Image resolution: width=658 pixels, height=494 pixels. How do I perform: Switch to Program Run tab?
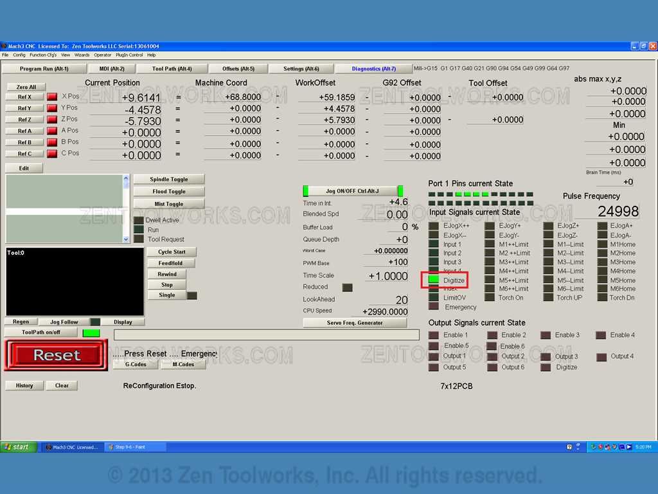[x=44, y=68]
